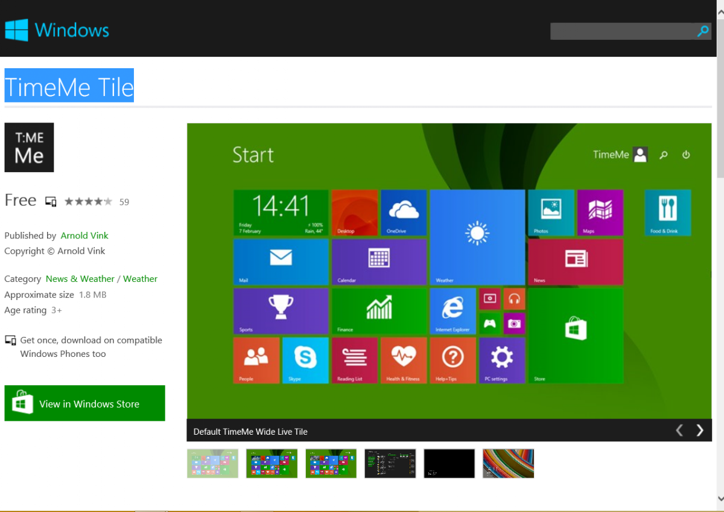Click the Sports trophy tile
Viewport: 724px width, 512px height.
tap(281, 311)
